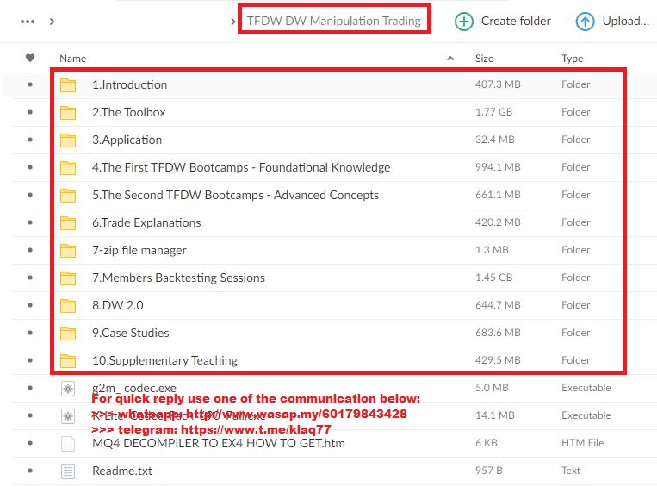Click the blue Upload arrow icon
This screenshot has width=657, height=487.
click(585, 22)
